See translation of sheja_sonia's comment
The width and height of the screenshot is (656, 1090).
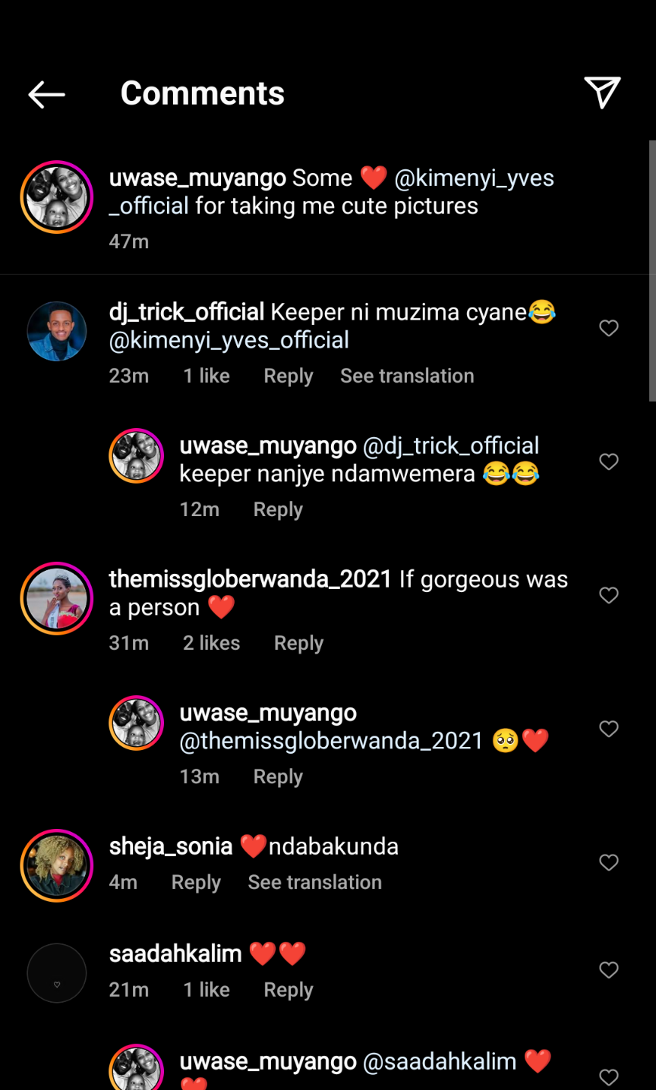[314, 882]
